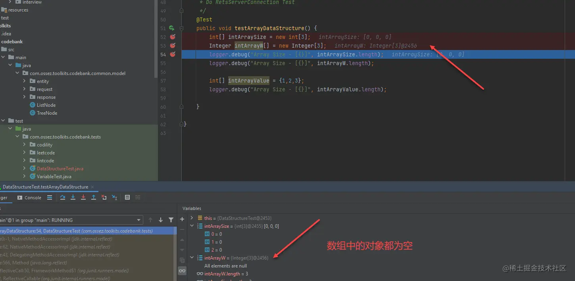Expand the leetcode folder
Viewport: 575px width, 281px height.
coord(25,153)
